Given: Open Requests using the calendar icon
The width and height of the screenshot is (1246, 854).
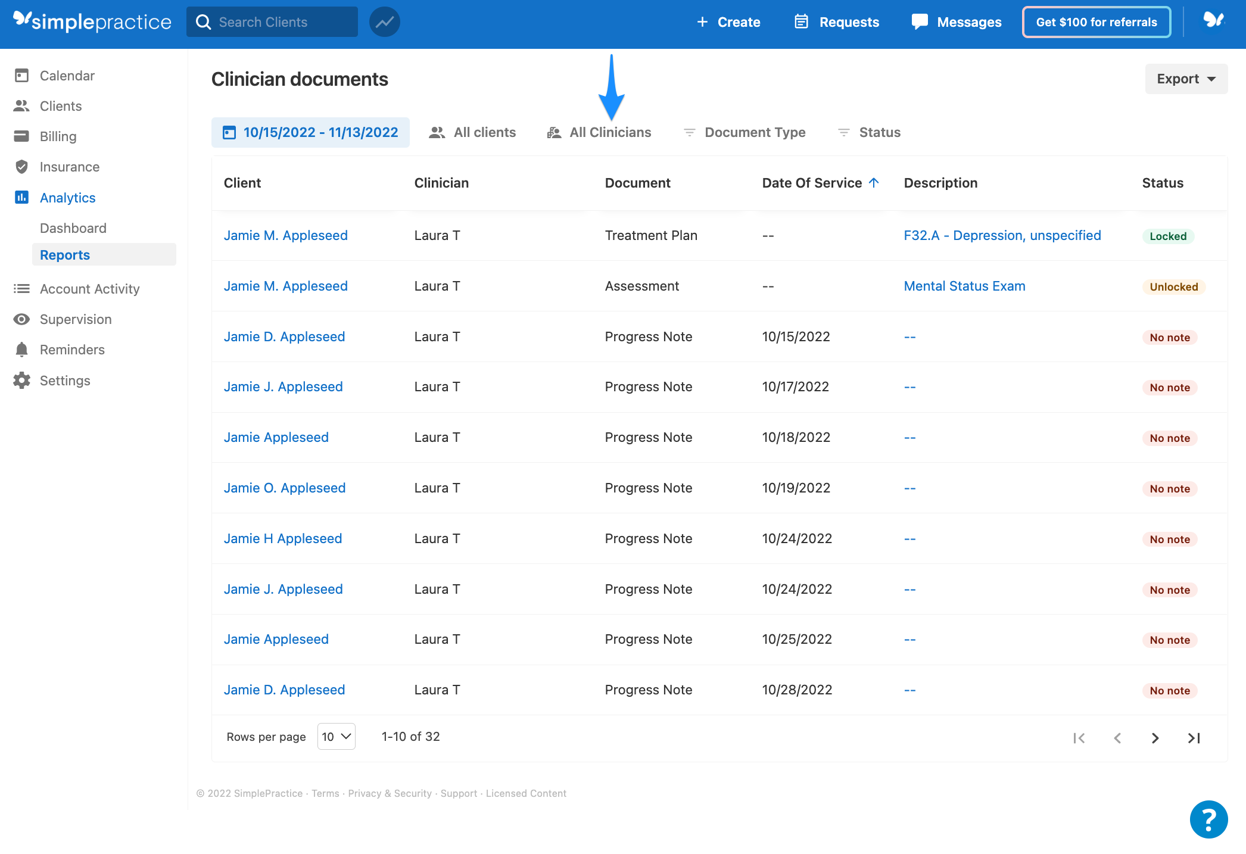Looking at the screenshot, I should [x=801, y=21].
